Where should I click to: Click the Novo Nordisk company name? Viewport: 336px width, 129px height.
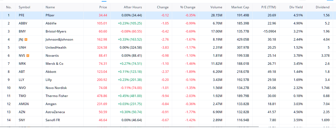56,88
